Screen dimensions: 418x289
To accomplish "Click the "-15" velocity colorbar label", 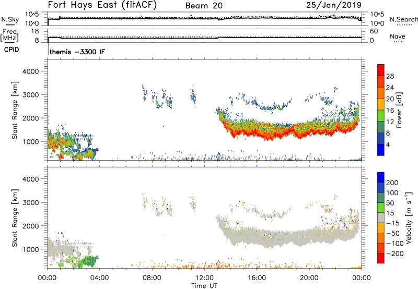I will coord(393,223).
